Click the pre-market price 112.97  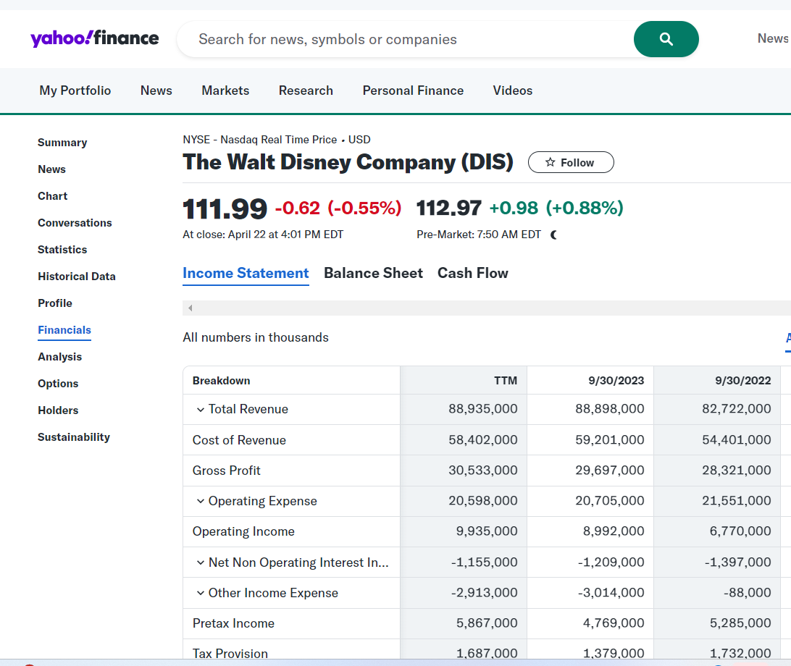click(449, 208)
